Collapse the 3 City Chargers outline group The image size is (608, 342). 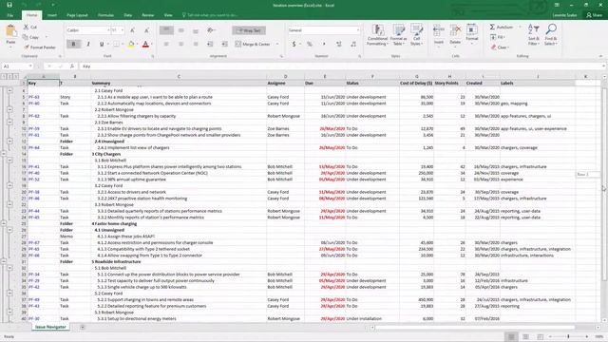click(4, 154)
